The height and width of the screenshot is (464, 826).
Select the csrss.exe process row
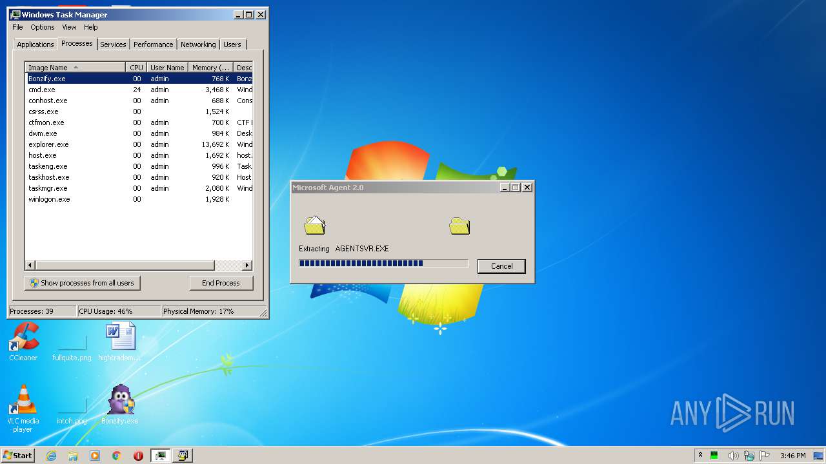point(139,111)
